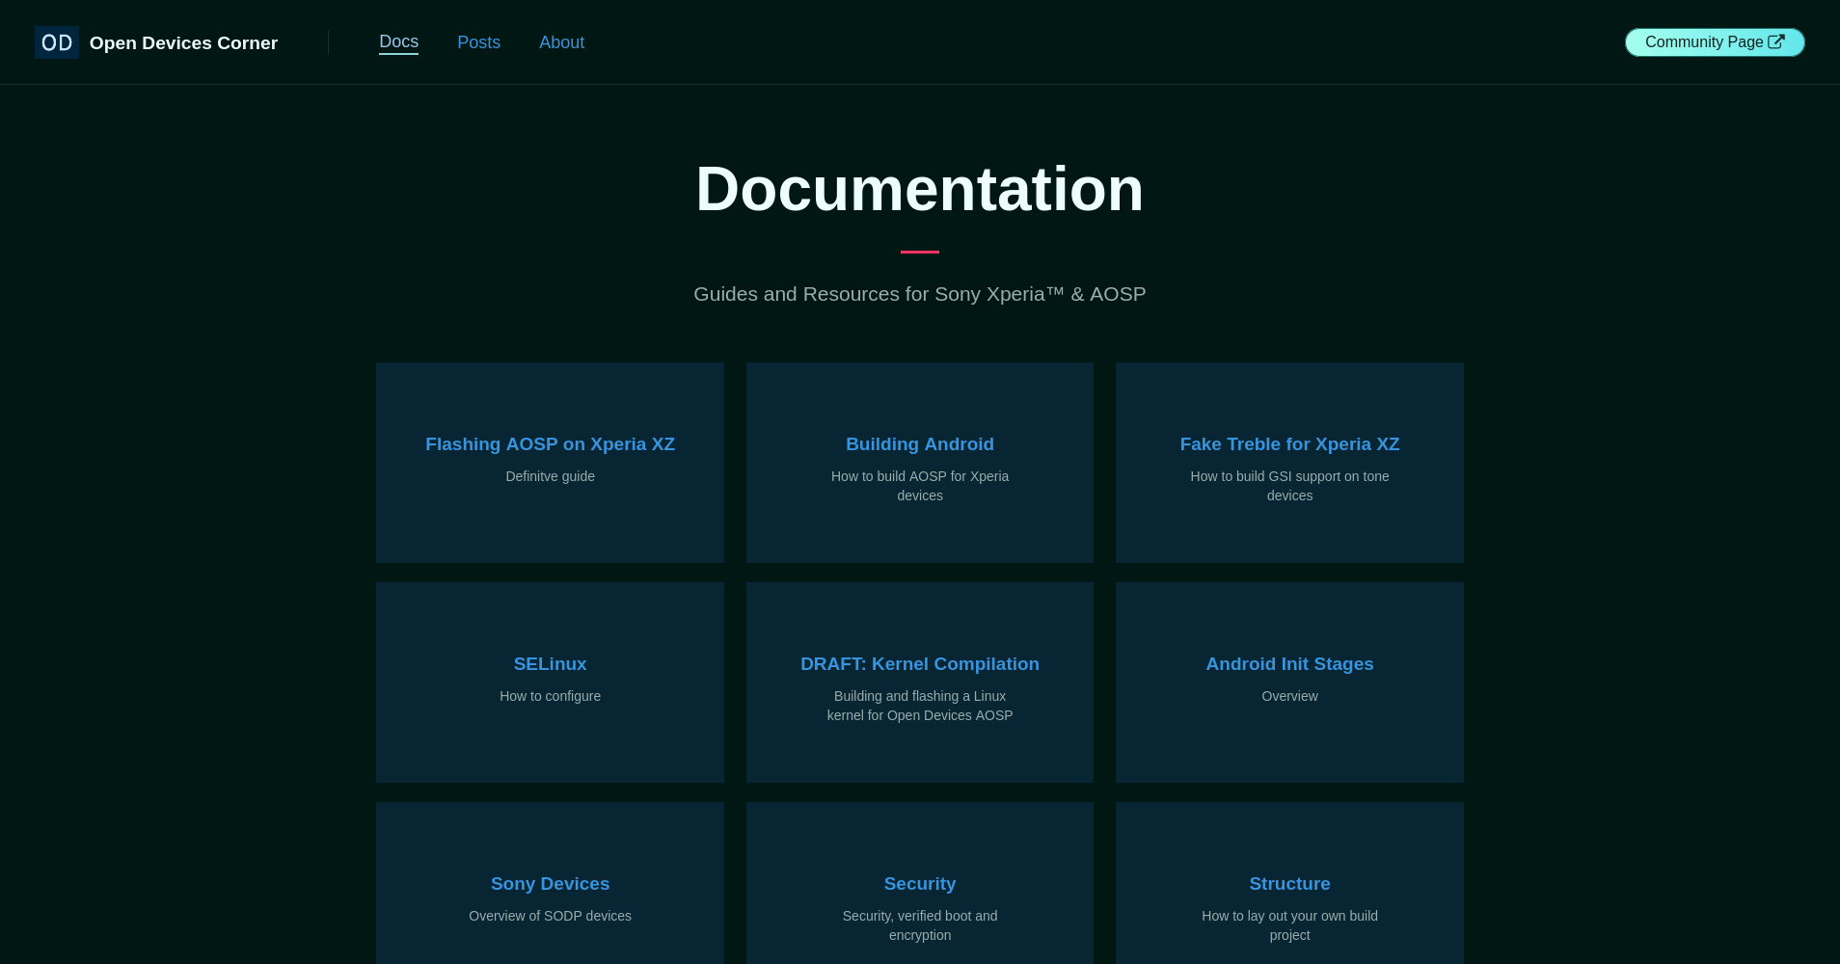The width and height of the screenshot is (1840, 964).
Task: Click 'How to build GSI support on tone devices' text
Action: click(1289, 486)
